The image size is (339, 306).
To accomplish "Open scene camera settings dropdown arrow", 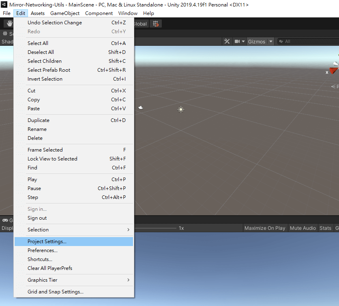I will coord(243,41).
